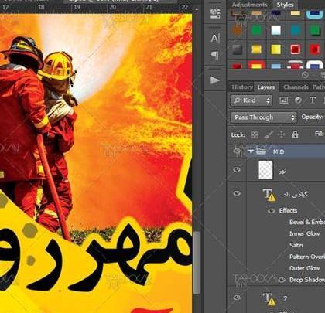Lock layer position icon

pyautogui.click(x=282, y=134)
